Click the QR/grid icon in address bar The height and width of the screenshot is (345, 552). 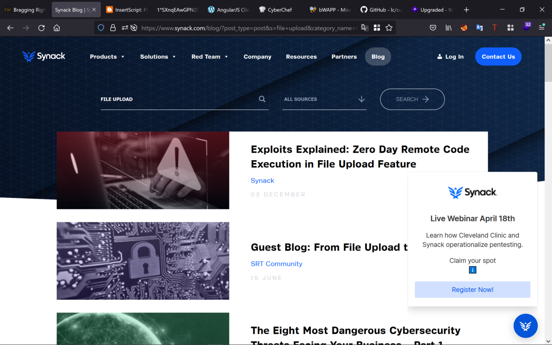click(377, 28)
